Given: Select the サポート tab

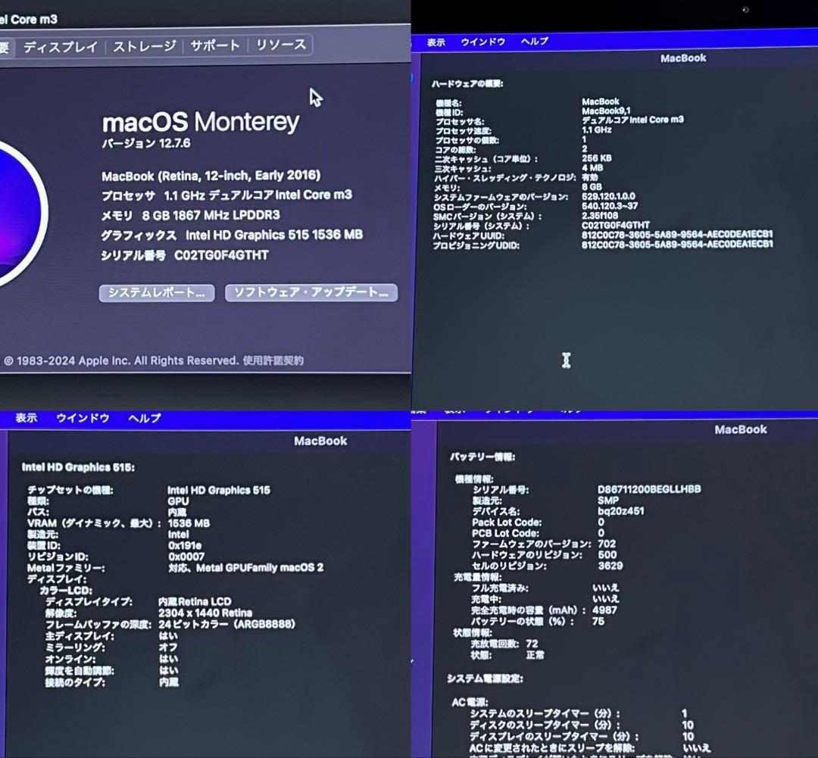Looking at the screenshot, I should [215, 45].
